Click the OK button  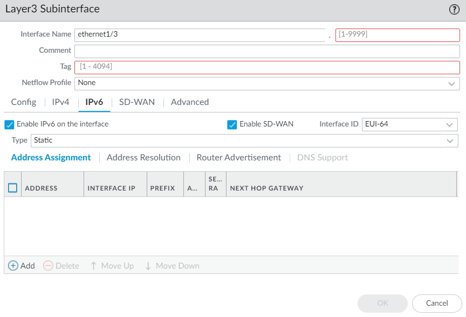pyautogui.click(x=382, y=303)
